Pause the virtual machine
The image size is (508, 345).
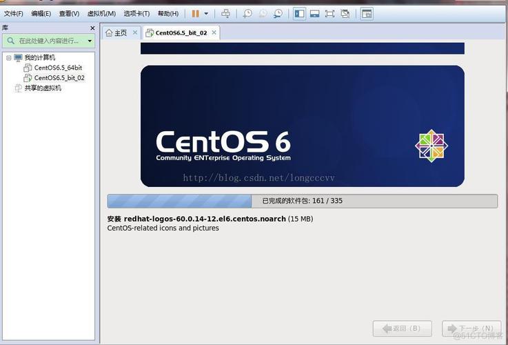tap(195, 14)
